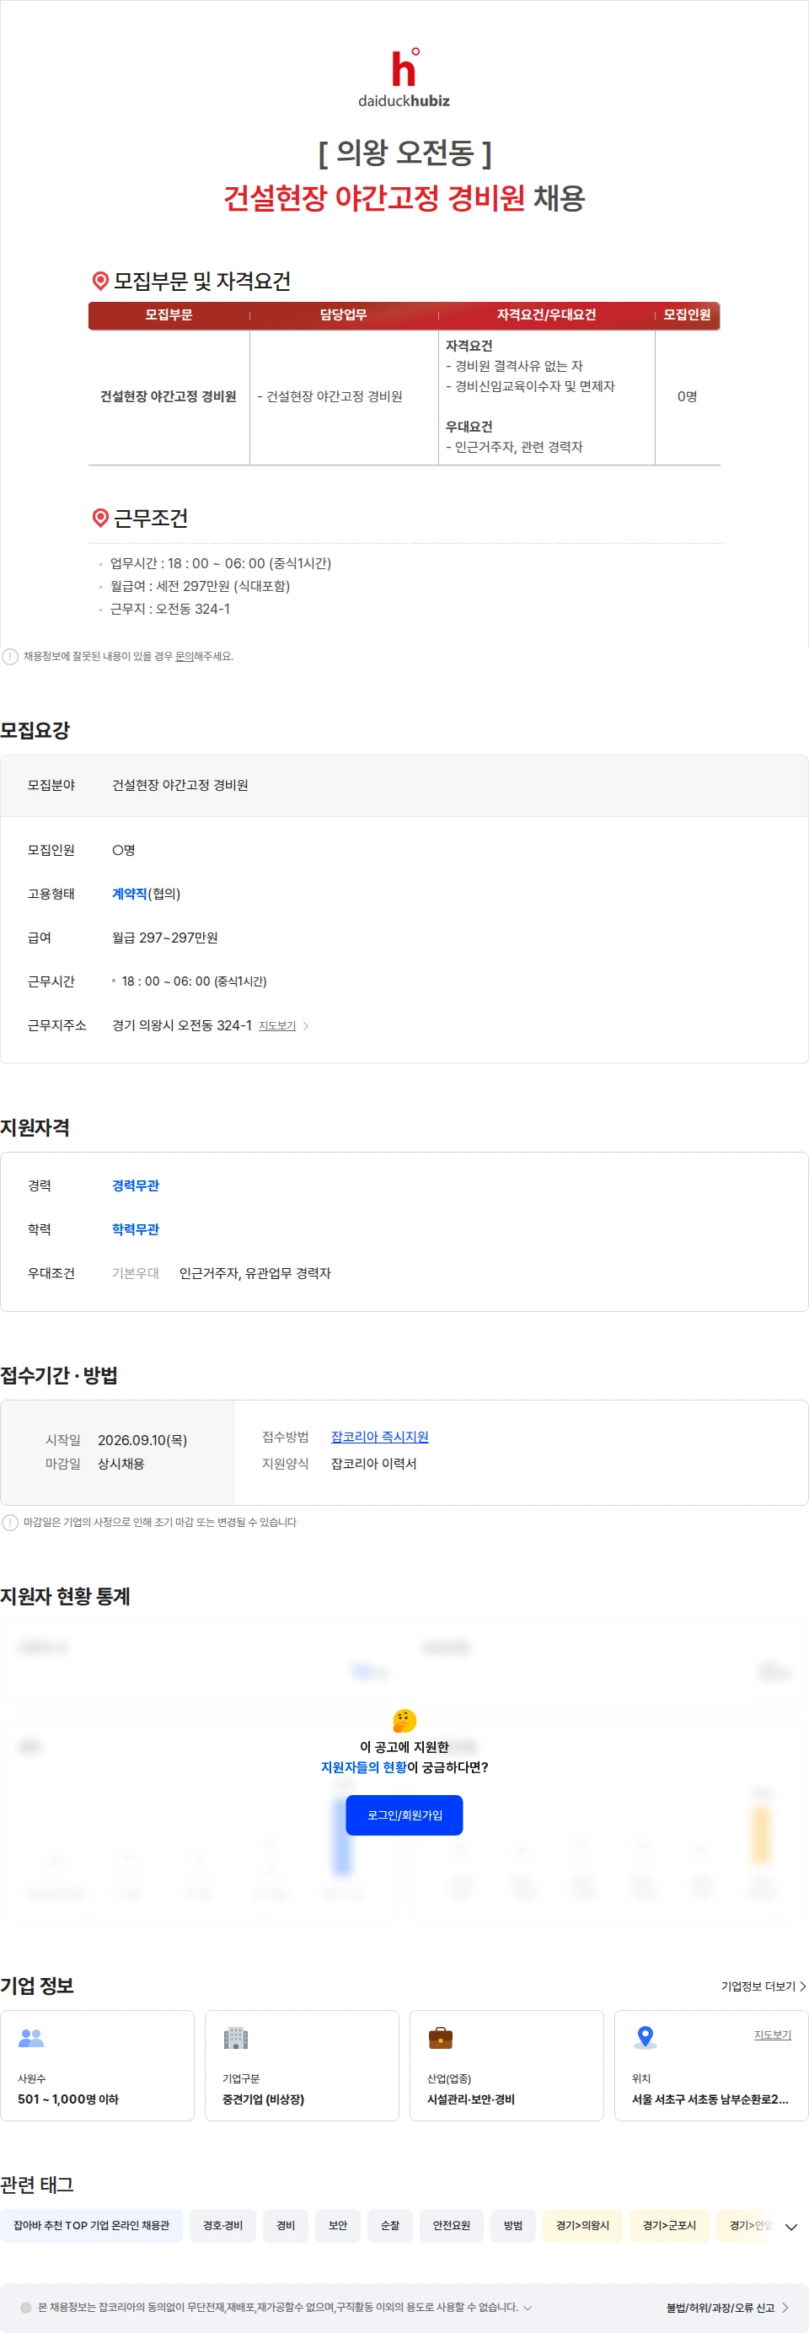This screenshot has width=809, height=2333.
Task: Click 월급여 : 세전 297만원 line
Action: [x=200, y=586]
